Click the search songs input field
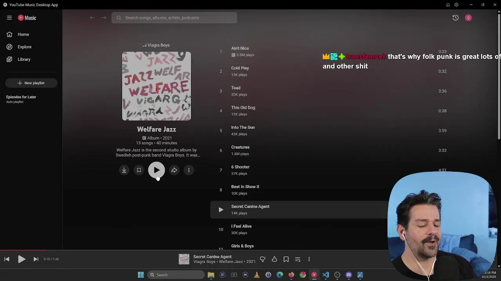Image resolution: width=501 pixels, height=281 pixels. click(174, 18)
